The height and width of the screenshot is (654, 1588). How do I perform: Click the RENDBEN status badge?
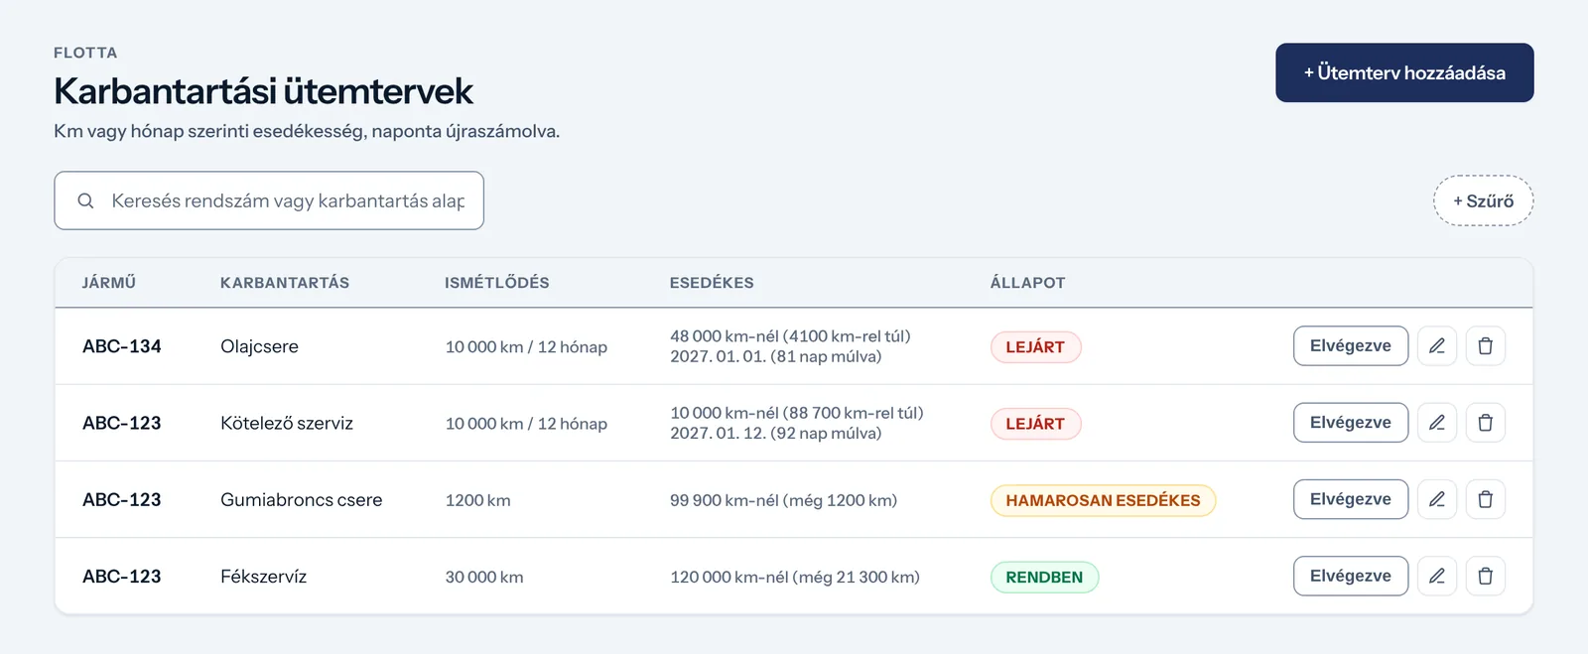pyautogui.click(x=1044, y=578)
